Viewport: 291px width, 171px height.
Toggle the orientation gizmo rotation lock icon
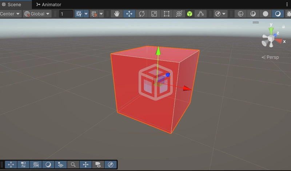pyautogui.click(x=283, y=27)
